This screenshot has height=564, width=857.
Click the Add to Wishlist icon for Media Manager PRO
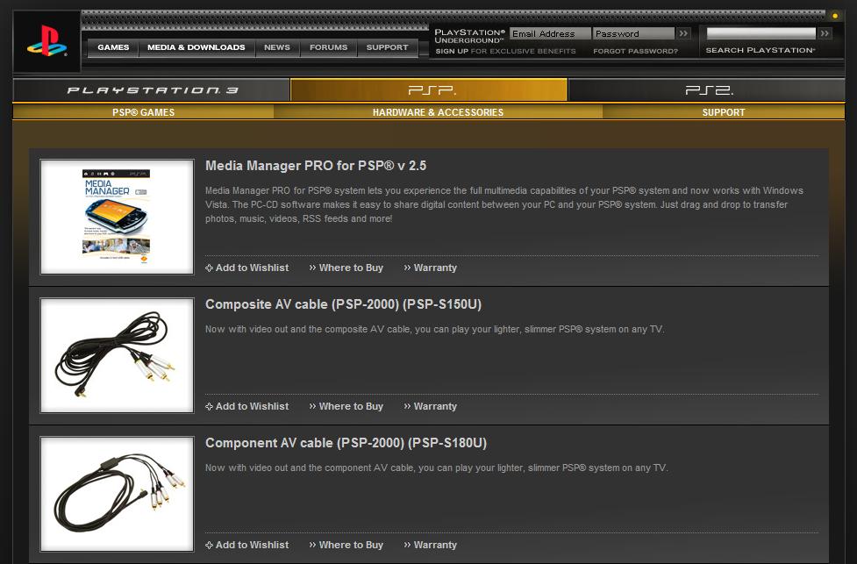(208, 268)
